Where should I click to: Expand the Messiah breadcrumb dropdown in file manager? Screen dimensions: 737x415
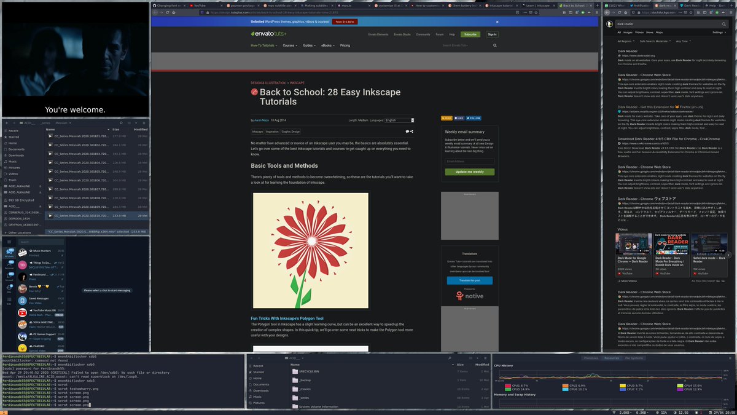(x=70, y=123)
